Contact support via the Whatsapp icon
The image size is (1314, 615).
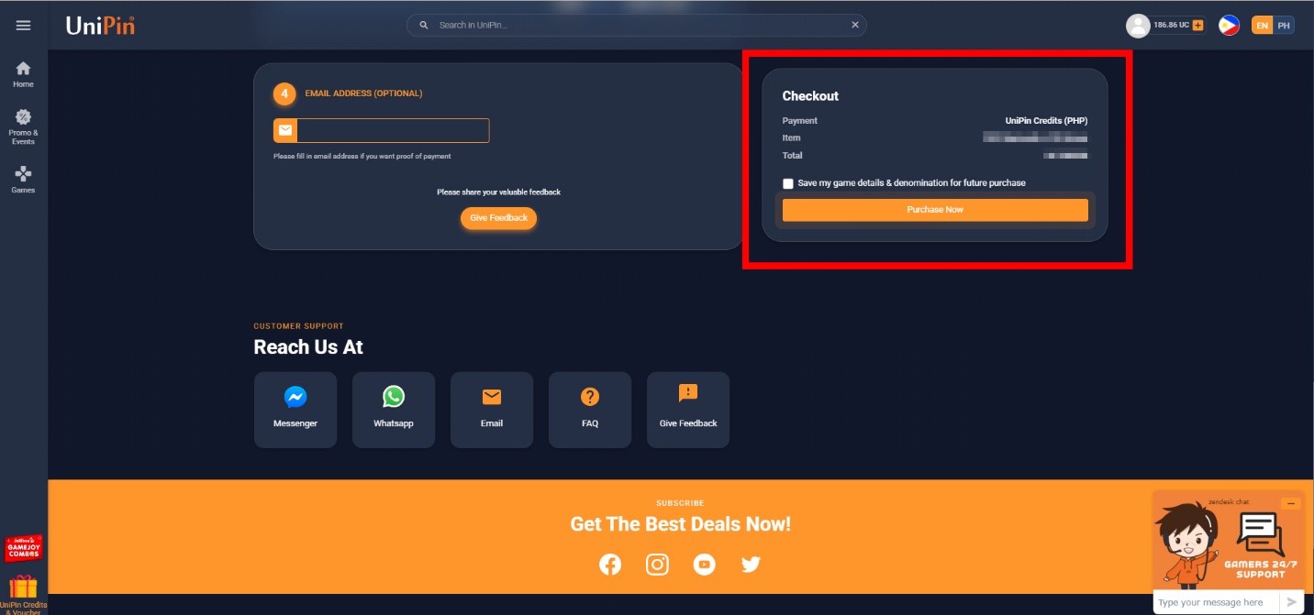click(394, 397)
